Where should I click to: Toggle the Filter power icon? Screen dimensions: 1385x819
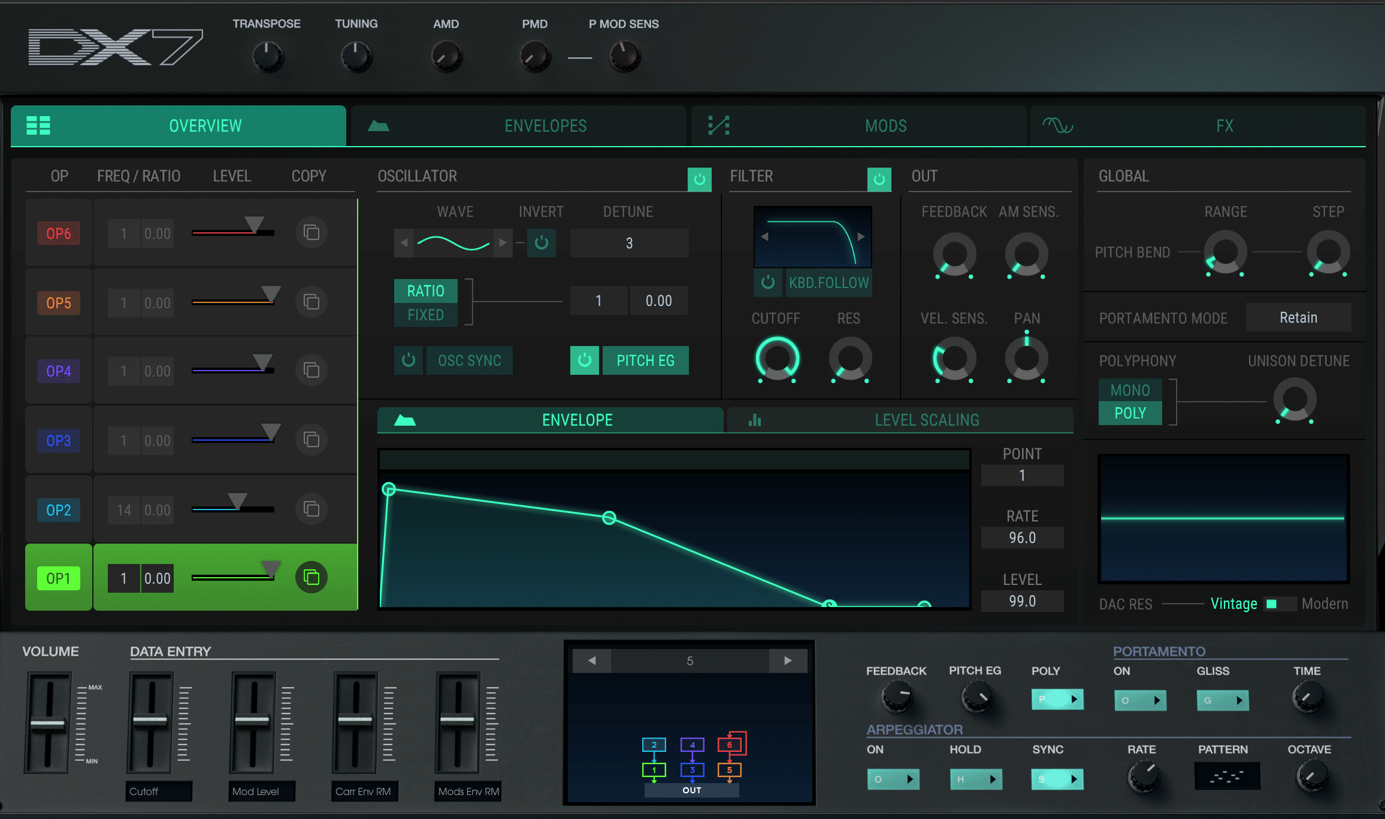[878, 178]
